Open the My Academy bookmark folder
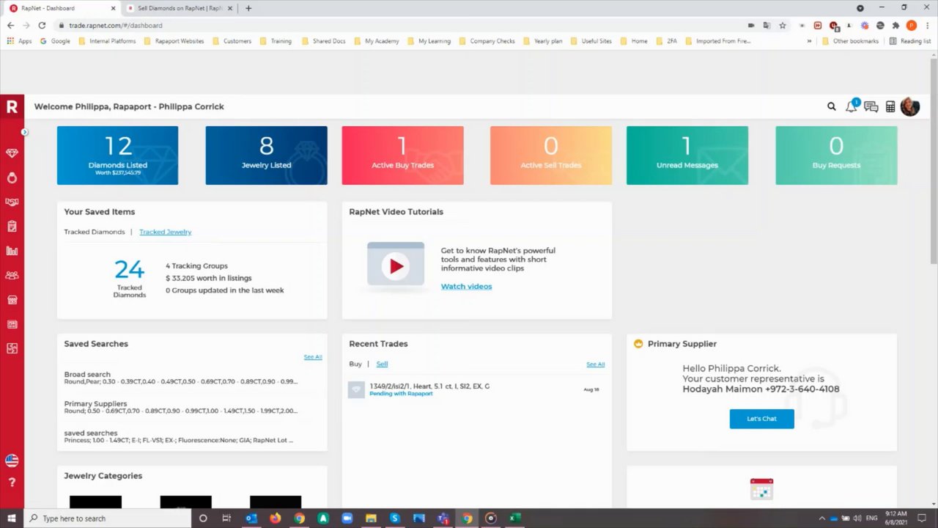This screenshot has height=528, width=938. click(376, 41)
